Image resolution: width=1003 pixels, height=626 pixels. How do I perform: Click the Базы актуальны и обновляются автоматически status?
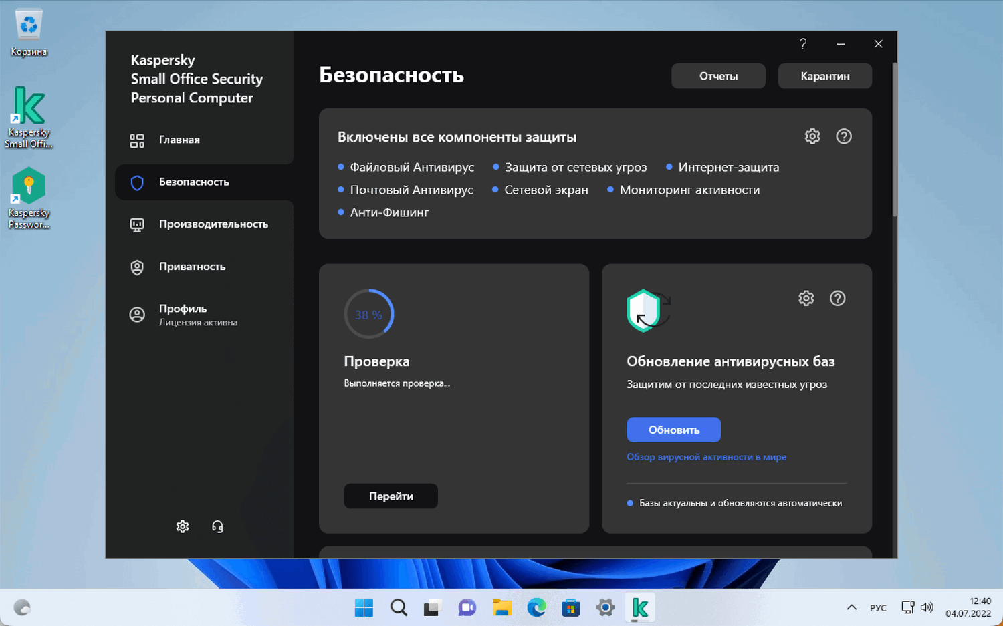[x=740, y=503]
